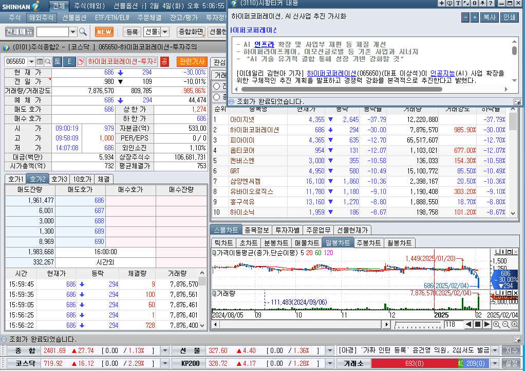Click the monitor icon in the news window title bar

tap(449, 3)
